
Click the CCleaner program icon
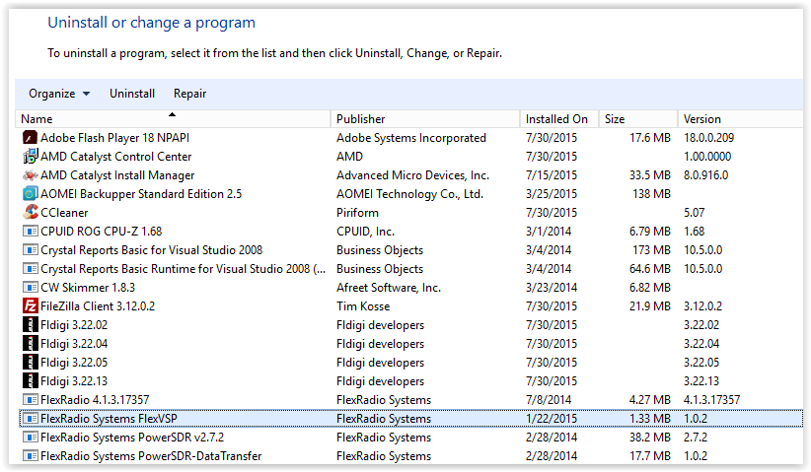(x=30, y=212)
